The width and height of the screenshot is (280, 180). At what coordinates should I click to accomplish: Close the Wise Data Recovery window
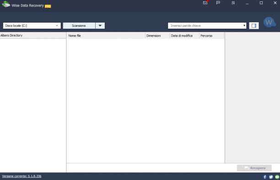[x=275, y=3]
